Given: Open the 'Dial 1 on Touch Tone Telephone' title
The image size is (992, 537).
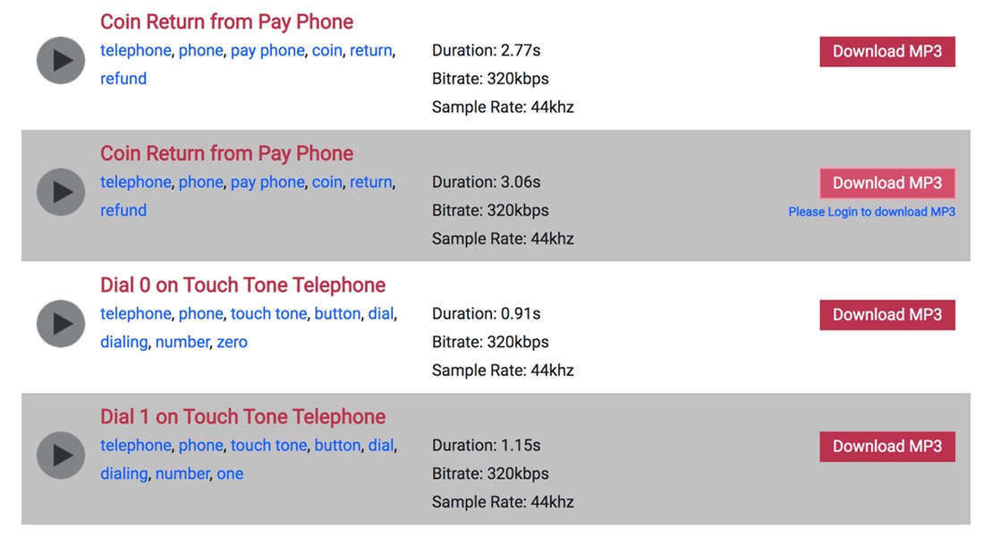Looking at the screenshot, I should tap(242, 417).
